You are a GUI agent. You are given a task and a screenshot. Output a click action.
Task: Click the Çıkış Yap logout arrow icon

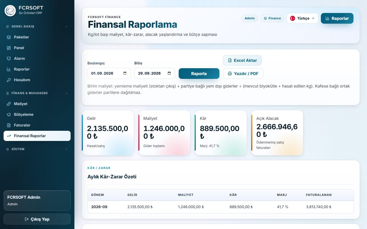[27, 219]
